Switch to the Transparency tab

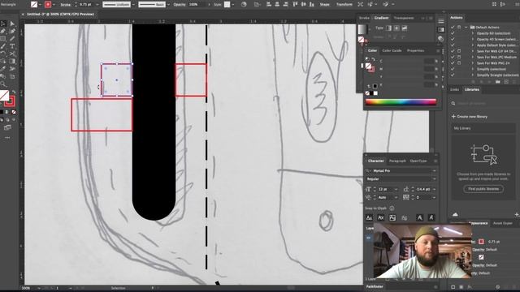pyautogui.click(x=404, y=18)
